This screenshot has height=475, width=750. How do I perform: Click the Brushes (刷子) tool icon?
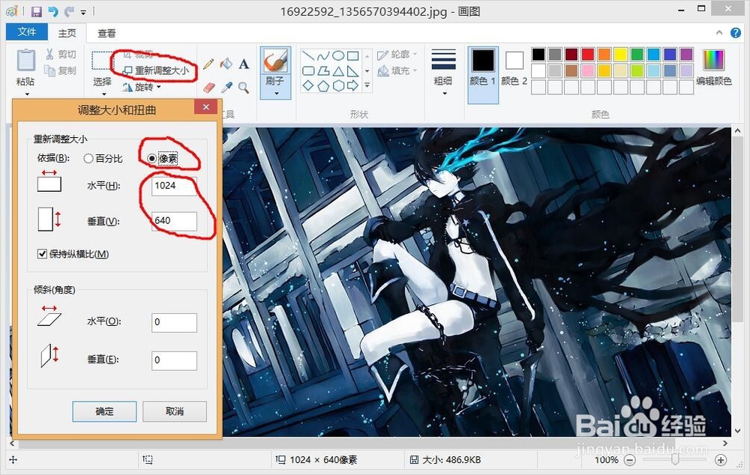(275, 61)
